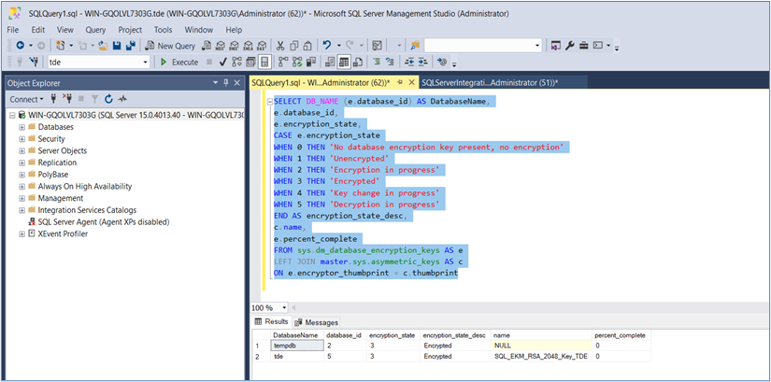Switch output to Results to Grid
The image size is (771, 382).
[344, 62]
